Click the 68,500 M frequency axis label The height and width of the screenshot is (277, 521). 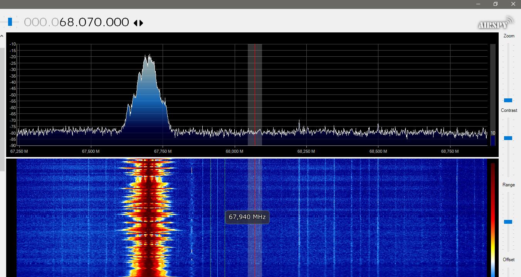(x=378, y=151)
